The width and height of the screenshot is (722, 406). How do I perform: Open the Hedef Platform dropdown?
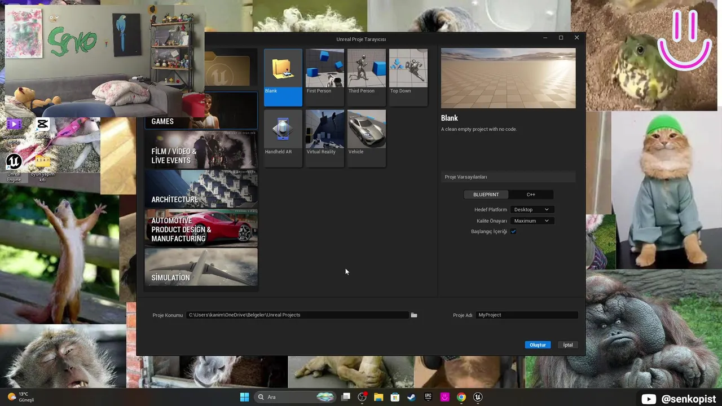pos(531,210)
